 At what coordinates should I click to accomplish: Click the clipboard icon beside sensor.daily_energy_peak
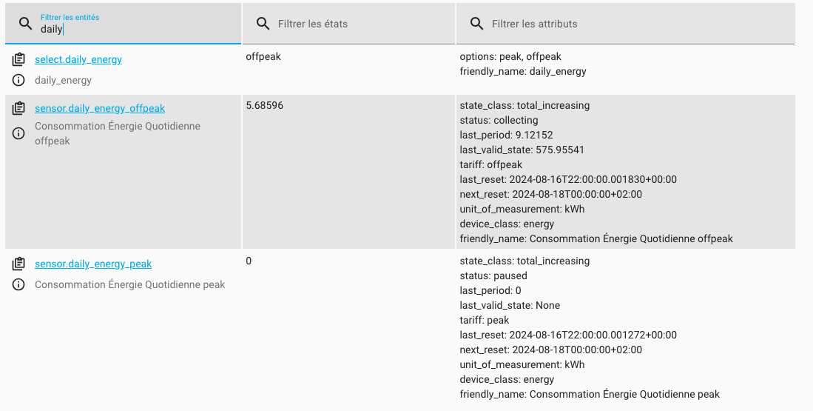click(19, 264)
